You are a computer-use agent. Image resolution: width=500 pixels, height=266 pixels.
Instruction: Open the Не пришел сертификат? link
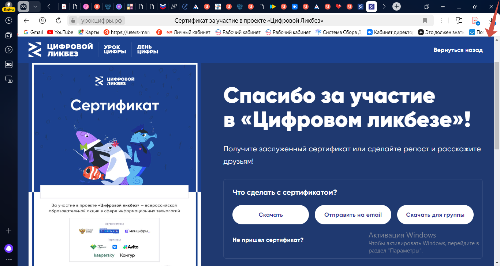pos(268,240)
